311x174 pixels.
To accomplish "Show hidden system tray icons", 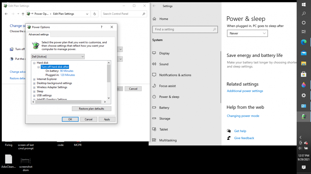I will pos(300,137).
